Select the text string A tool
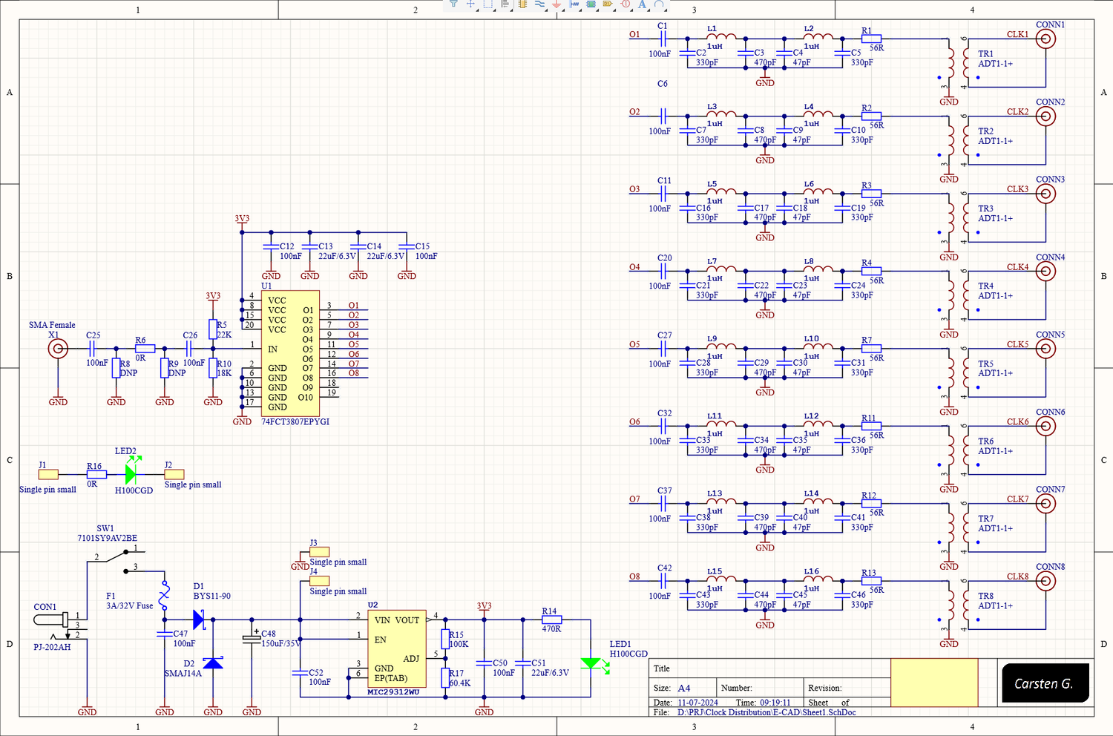This screenshot has height=736, width=1113. pyautogui.click(x=643, y=4)
